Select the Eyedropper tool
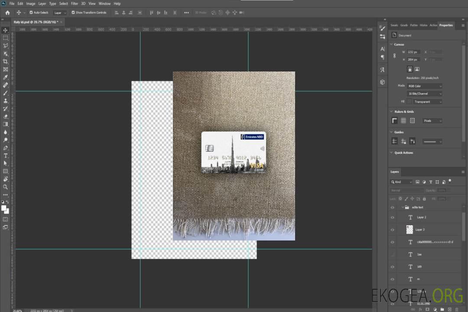 tap(6, 77)
